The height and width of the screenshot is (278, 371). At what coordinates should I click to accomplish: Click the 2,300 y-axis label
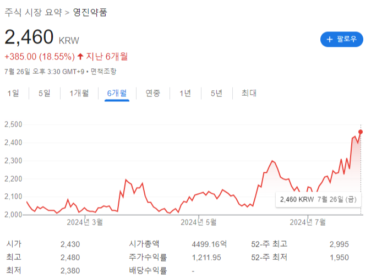tap(13, 161)
